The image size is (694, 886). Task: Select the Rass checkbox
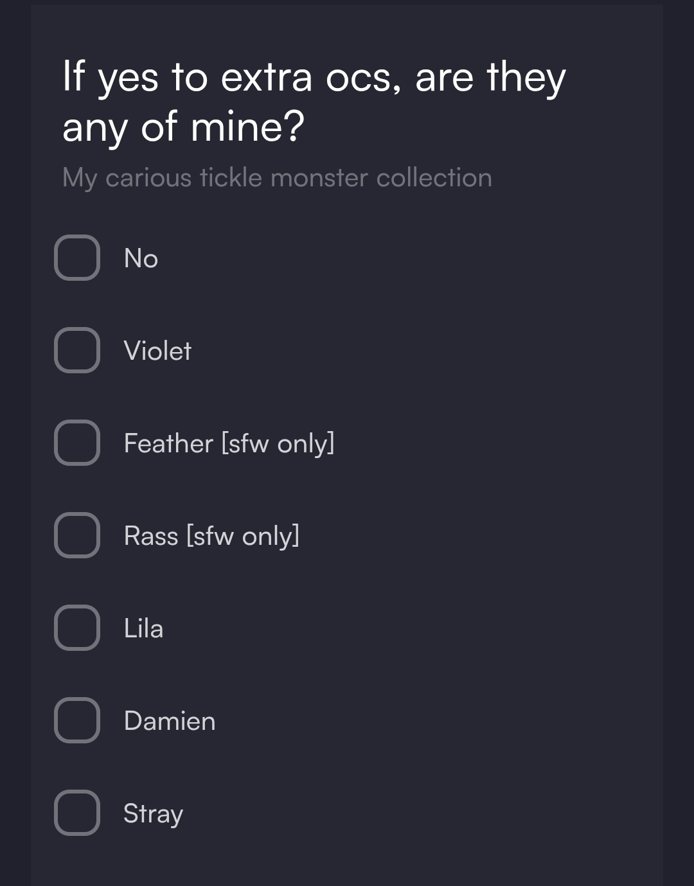77,535
